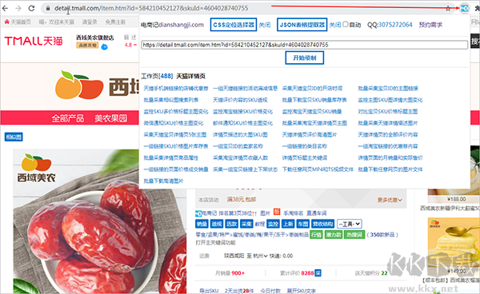Click the CSS定位选择器 button
Viewport: 480px width, 294px height.
pos(234,25)
